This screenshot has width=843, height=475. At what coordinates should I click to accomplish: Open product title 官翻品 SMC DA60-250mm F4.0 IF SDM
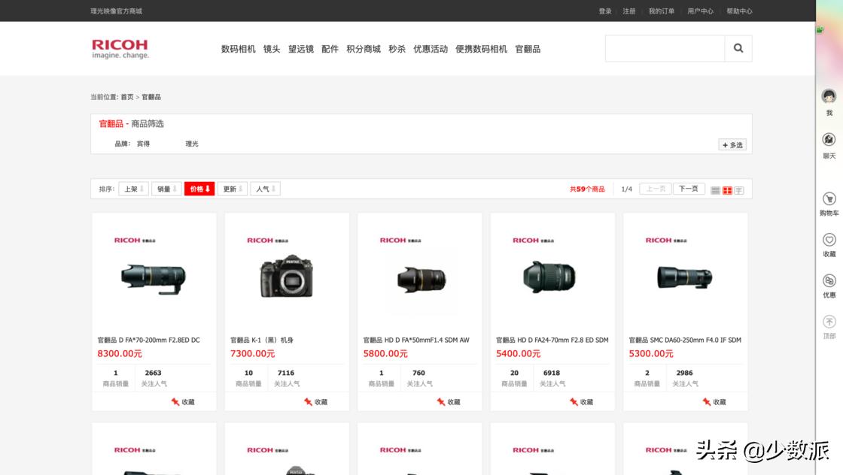tap(685, 340)
